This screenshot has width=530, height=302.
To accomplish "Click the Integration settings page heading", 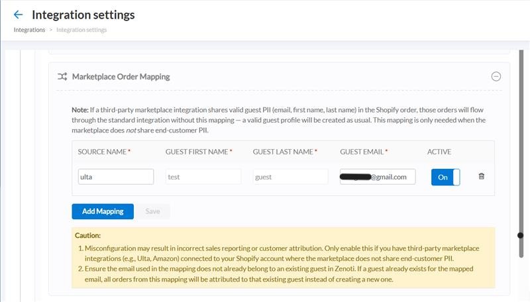I will [83, 15].
